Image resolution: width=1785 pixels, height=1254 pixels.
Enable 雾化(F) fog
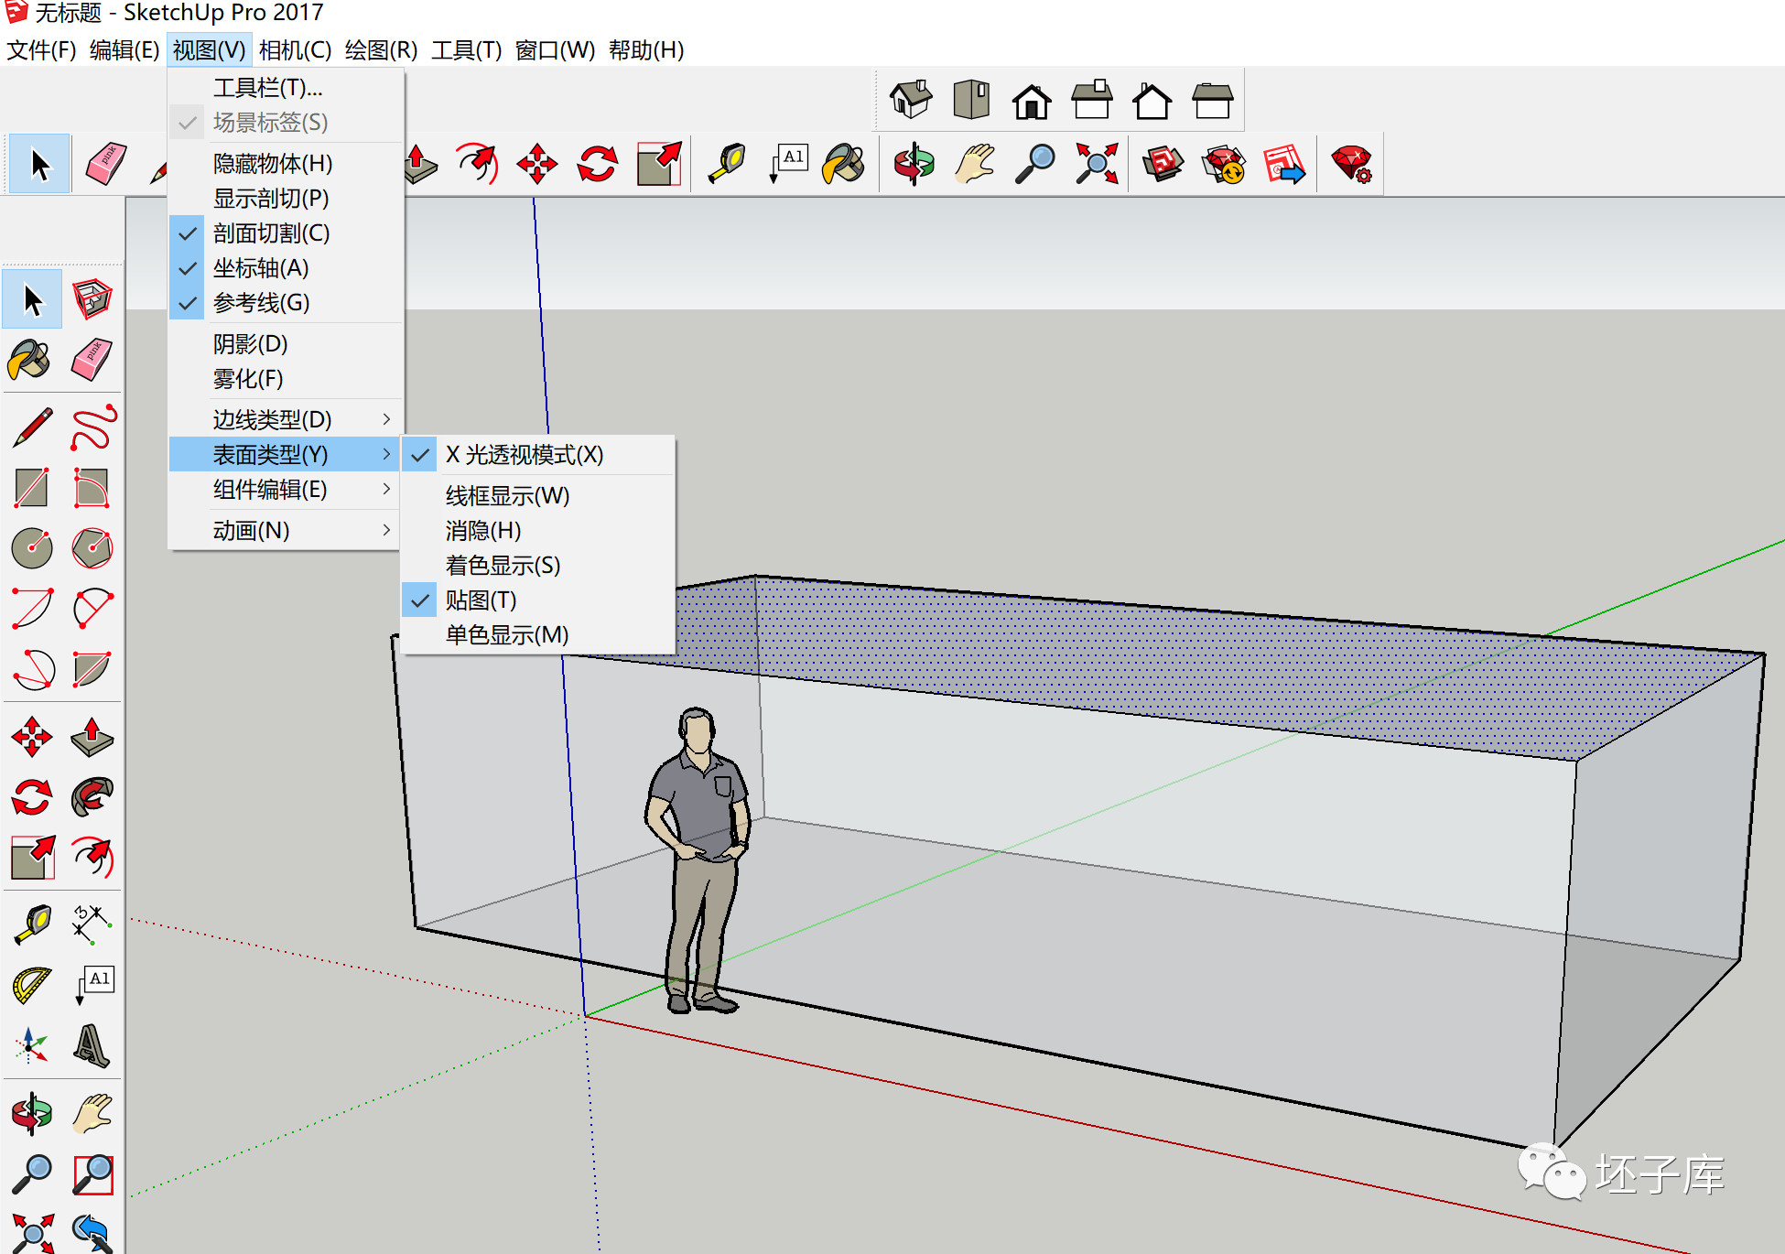click(x=286, y=379)
